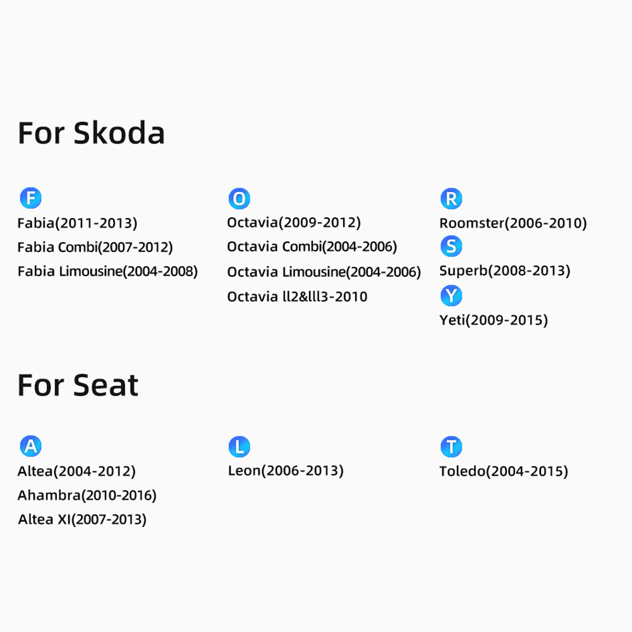The width and height of the screenshot is (632, 632).
Task: Select Fabia(2011-2013) model entry
Action: coord(77,223)
